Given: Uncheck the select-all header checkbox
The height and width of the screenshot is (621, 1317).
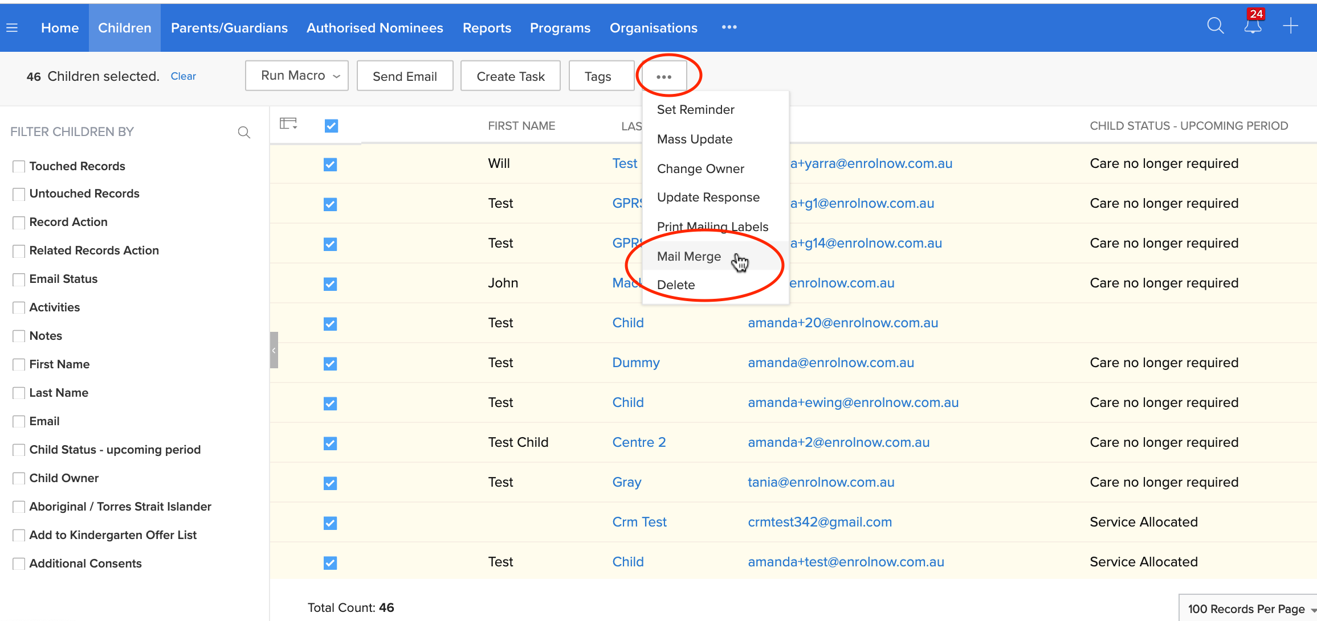Looking at the screenshot, I should coord(331,126).
